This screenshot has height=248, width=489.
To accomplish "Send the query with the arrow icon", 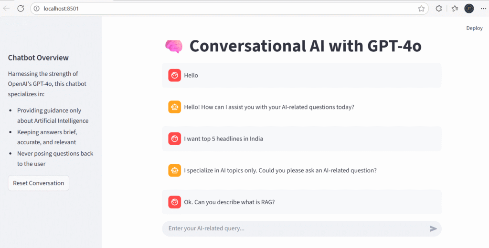I will tap(433, 228).
